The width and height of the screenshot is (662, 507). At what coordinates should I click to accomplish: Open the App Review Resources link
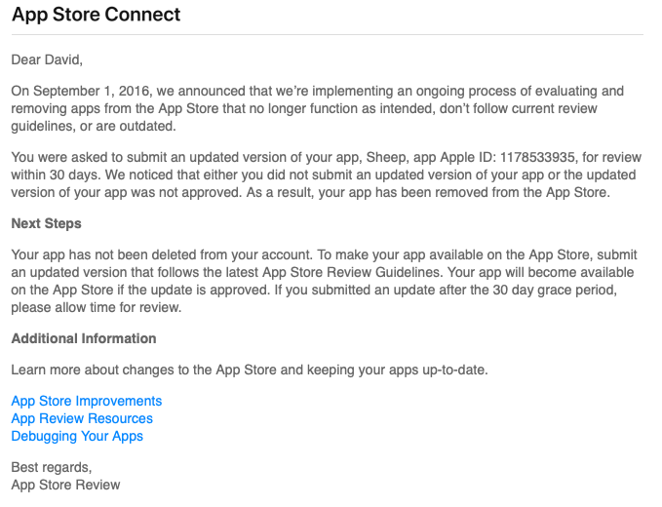[x=82, y=418]
